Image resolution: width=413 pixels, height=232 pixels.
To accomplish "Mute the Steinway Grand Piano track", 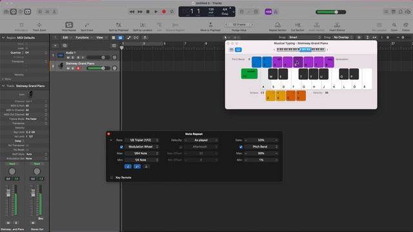I will (x=68, y=68).
